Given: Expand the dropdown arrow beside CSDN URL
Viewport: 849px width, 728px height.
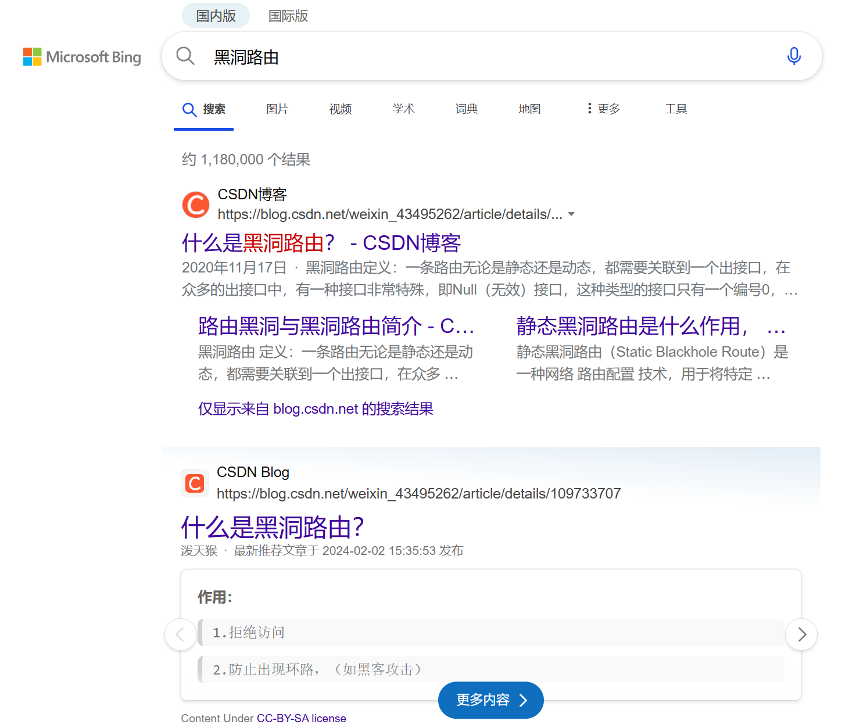Looking at the screenshot, I should pos(571,214).
